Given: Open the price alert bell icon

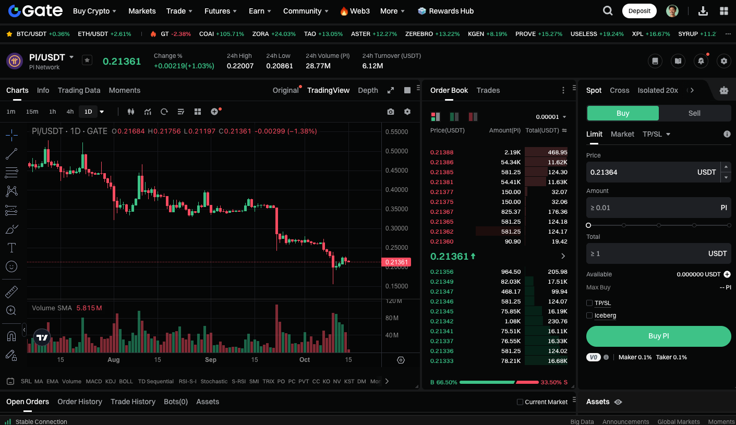Looking at the screenshot, I should tap(701, 61).
